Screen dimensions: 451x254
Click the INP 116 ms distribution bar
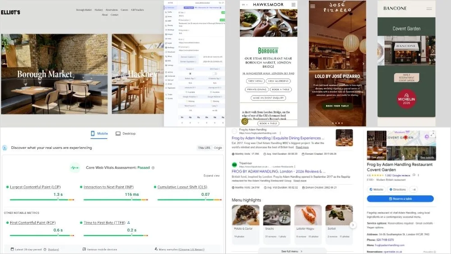(x=115, y=199)
